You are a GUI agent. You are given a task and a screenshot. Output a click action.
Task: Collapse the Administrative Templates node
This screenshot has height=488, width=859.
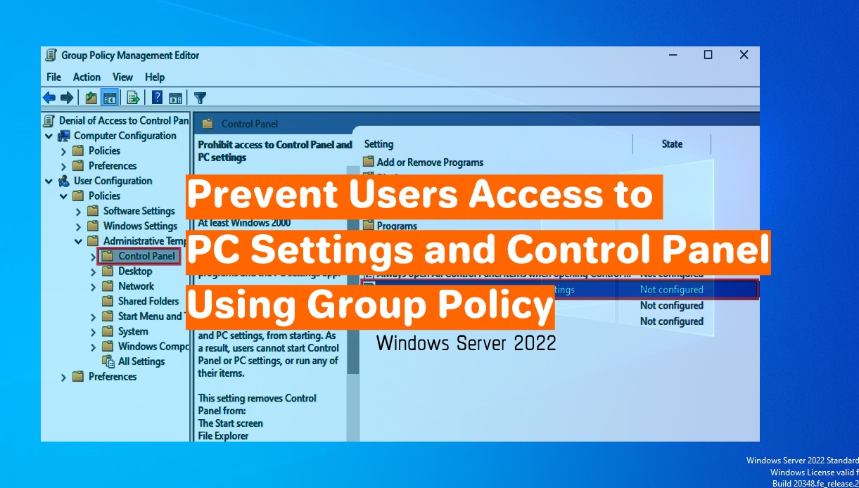[78, 241]
